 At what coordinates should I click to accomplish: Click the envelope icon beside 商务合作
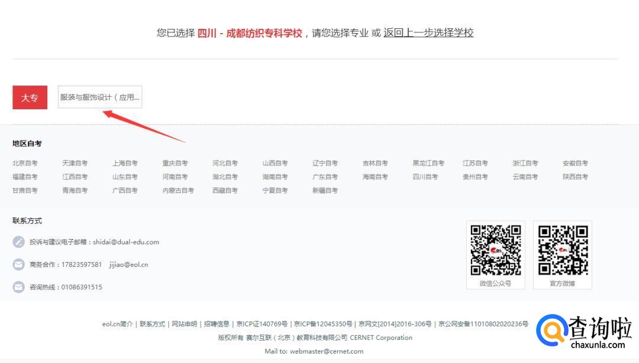pyautogui.click(x=19, y=264)
